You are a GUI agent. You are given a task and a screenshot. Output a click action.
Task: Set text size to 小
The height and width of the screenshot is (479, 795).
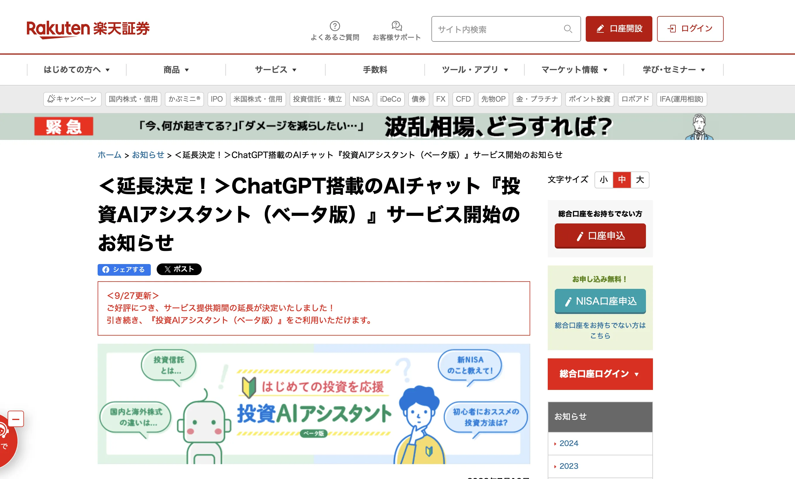point(604,180)
